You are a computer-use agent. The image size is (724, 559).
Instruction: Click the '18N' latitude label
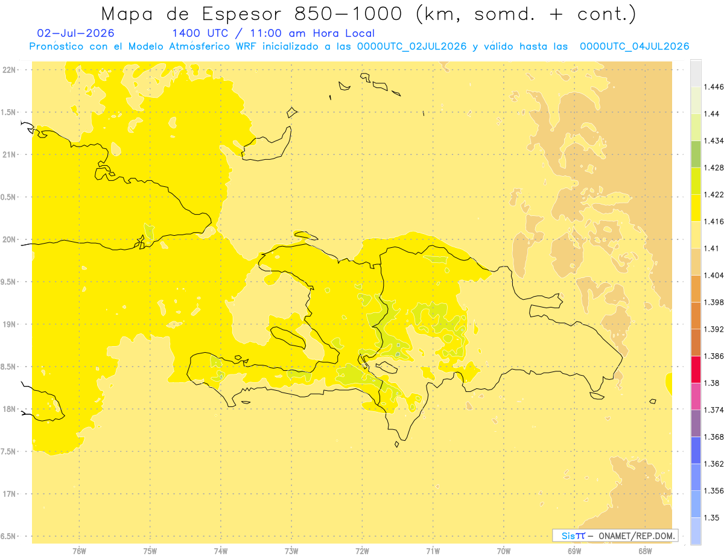pyautogui.click(x=10, y=409)
